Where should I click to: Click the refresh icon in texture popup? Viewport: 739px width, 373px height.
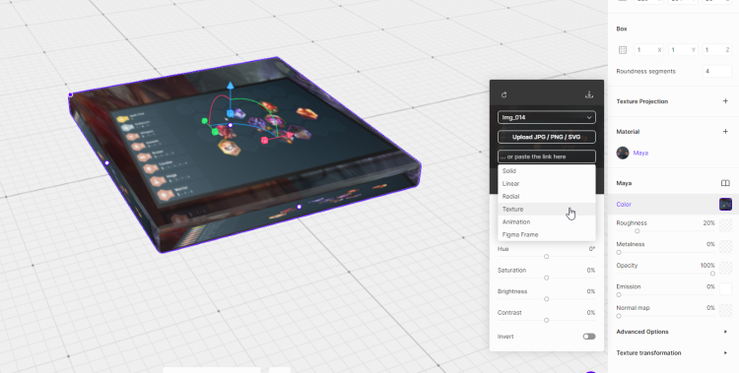pos(504,94)
